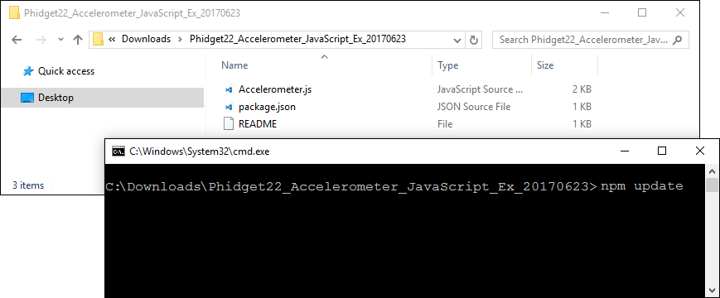720x298 pixels.
Task: Click the cmd.exe title bar icon
Action: click(x=118, y=151)
